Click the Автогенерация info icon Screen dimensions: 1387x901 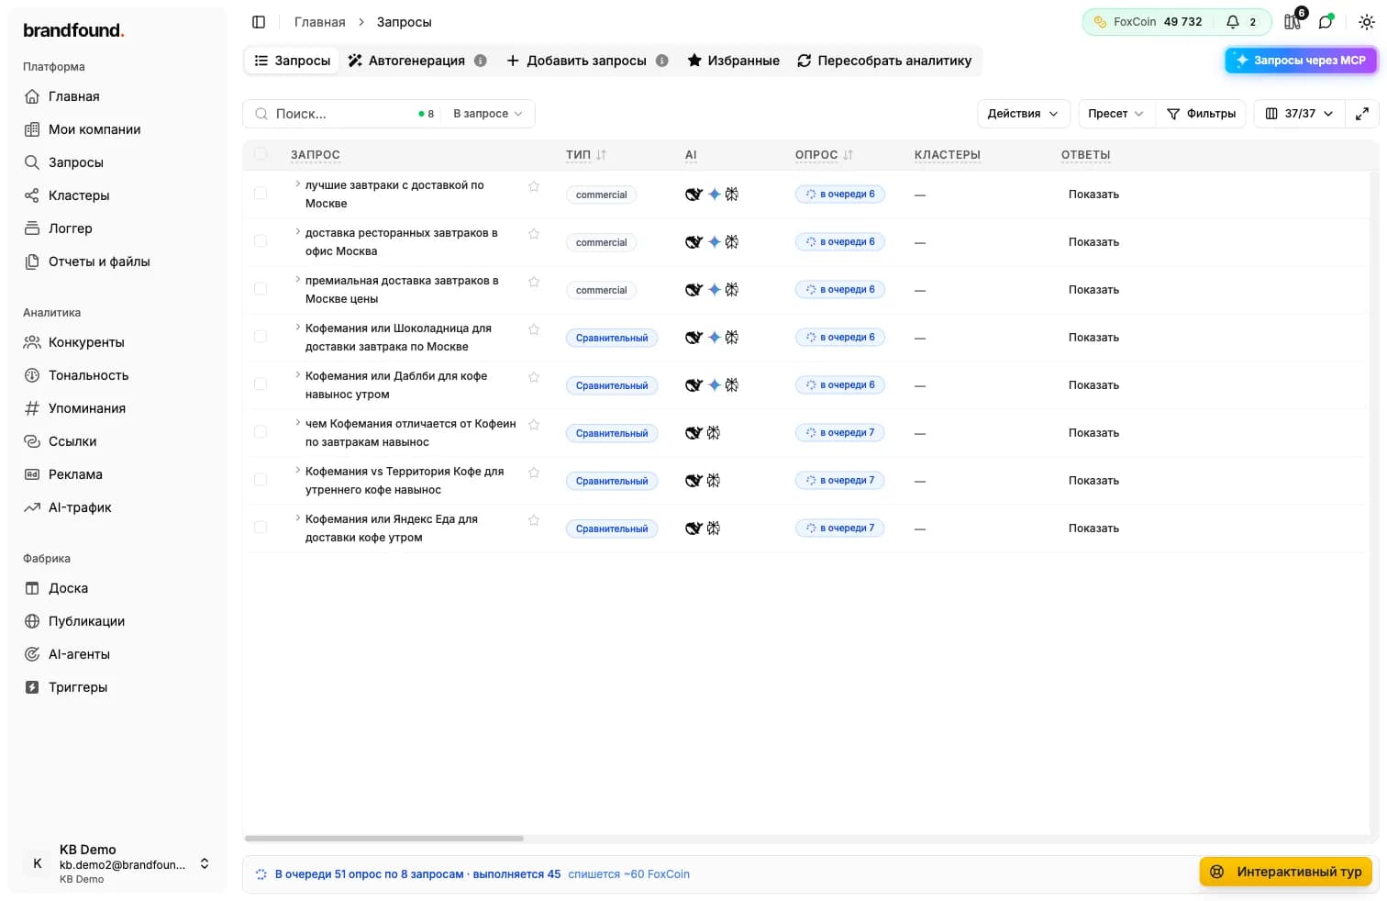pos(480,61)
